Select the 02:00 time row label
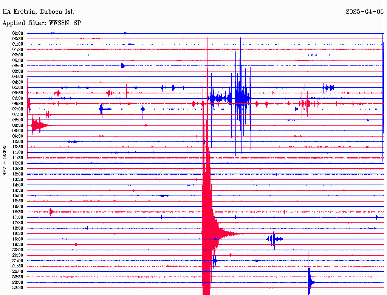387x295 pixels. [18, 55]
